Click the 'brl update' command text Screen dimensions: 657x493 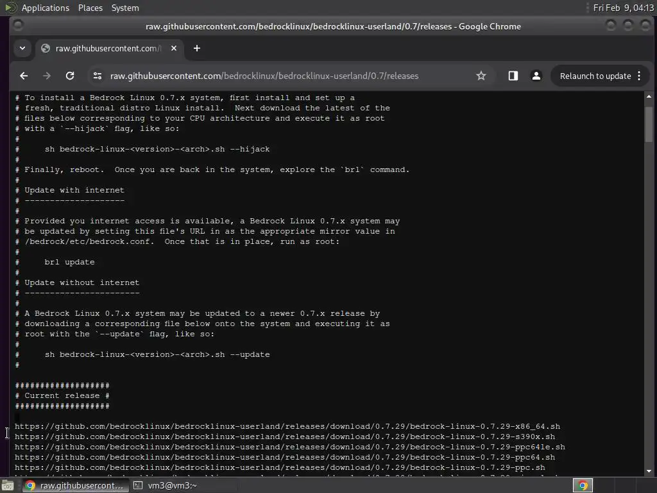tap(69, 262)
